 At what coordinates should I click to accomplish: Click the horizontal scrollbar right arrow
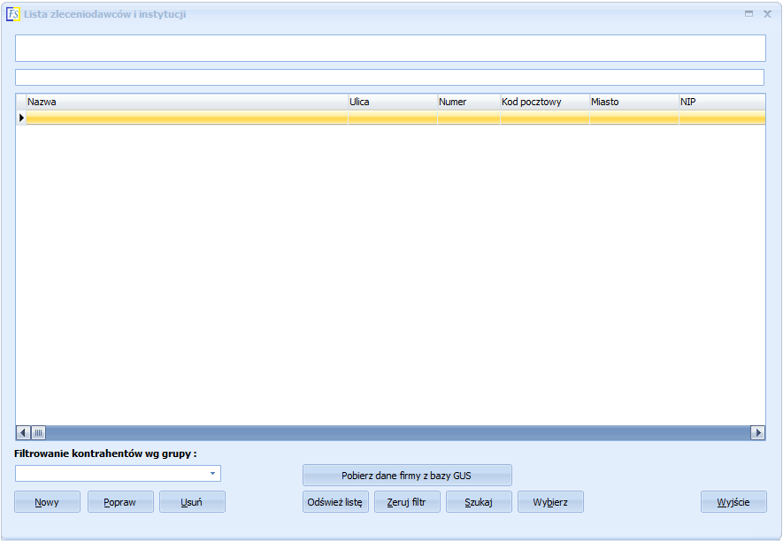click(757, 432)
